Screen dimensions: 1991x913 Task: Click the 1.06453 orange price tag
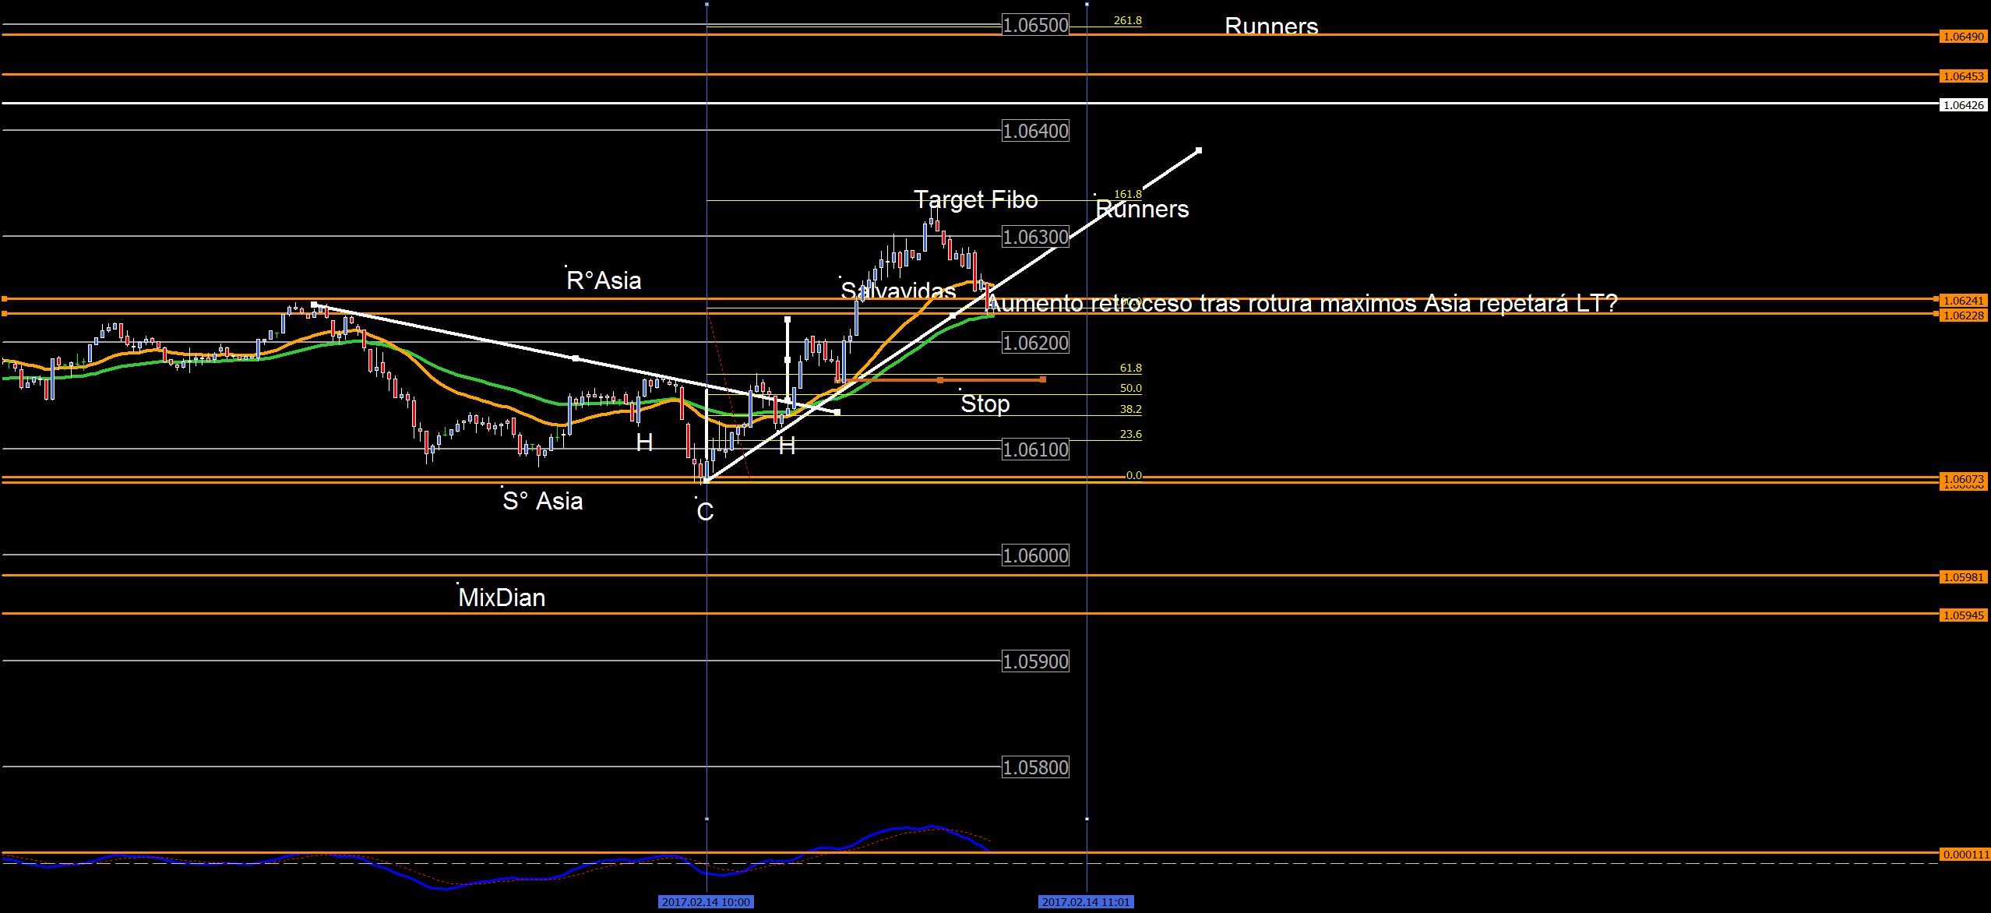click(1963, 76)
